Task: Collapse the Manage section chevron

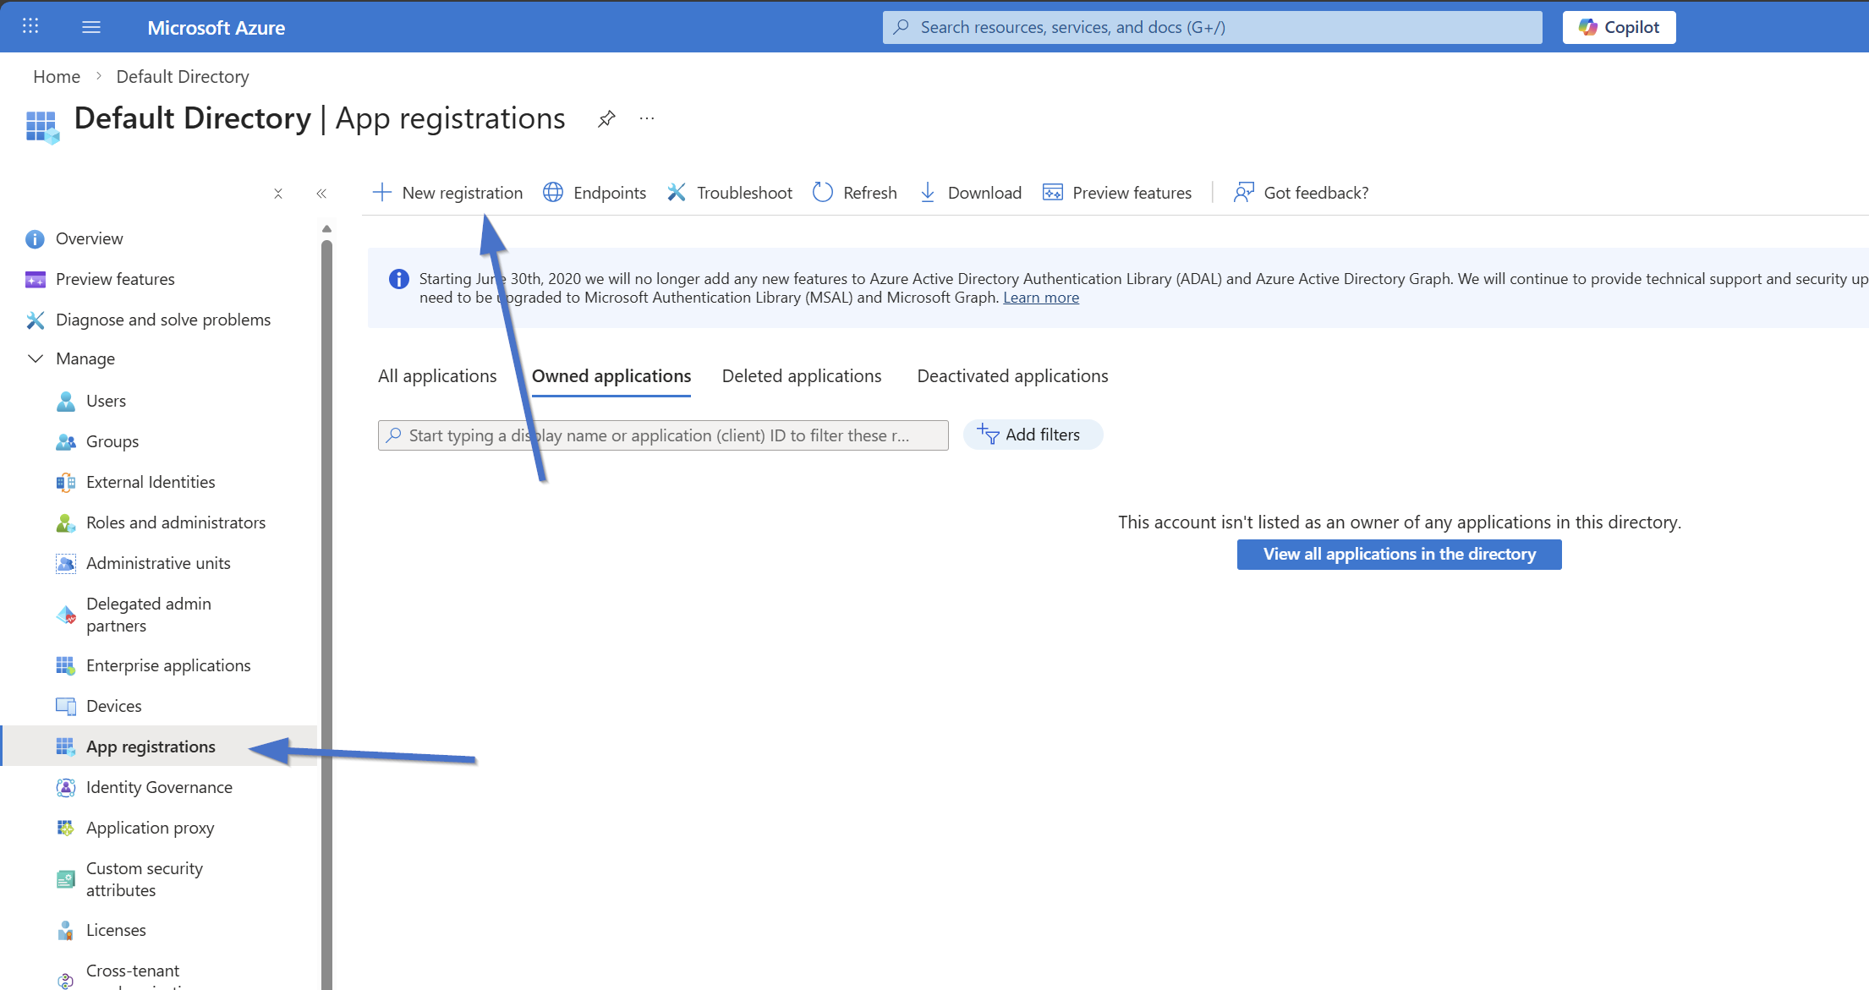Action: (x=36, y=358)
